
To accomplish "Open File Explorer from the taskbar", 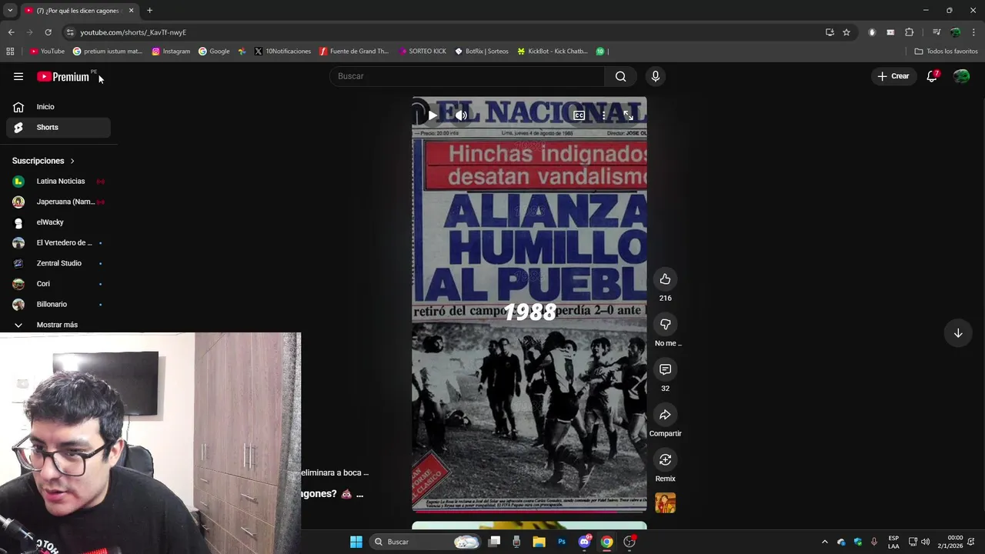I will tap(539, 542).
